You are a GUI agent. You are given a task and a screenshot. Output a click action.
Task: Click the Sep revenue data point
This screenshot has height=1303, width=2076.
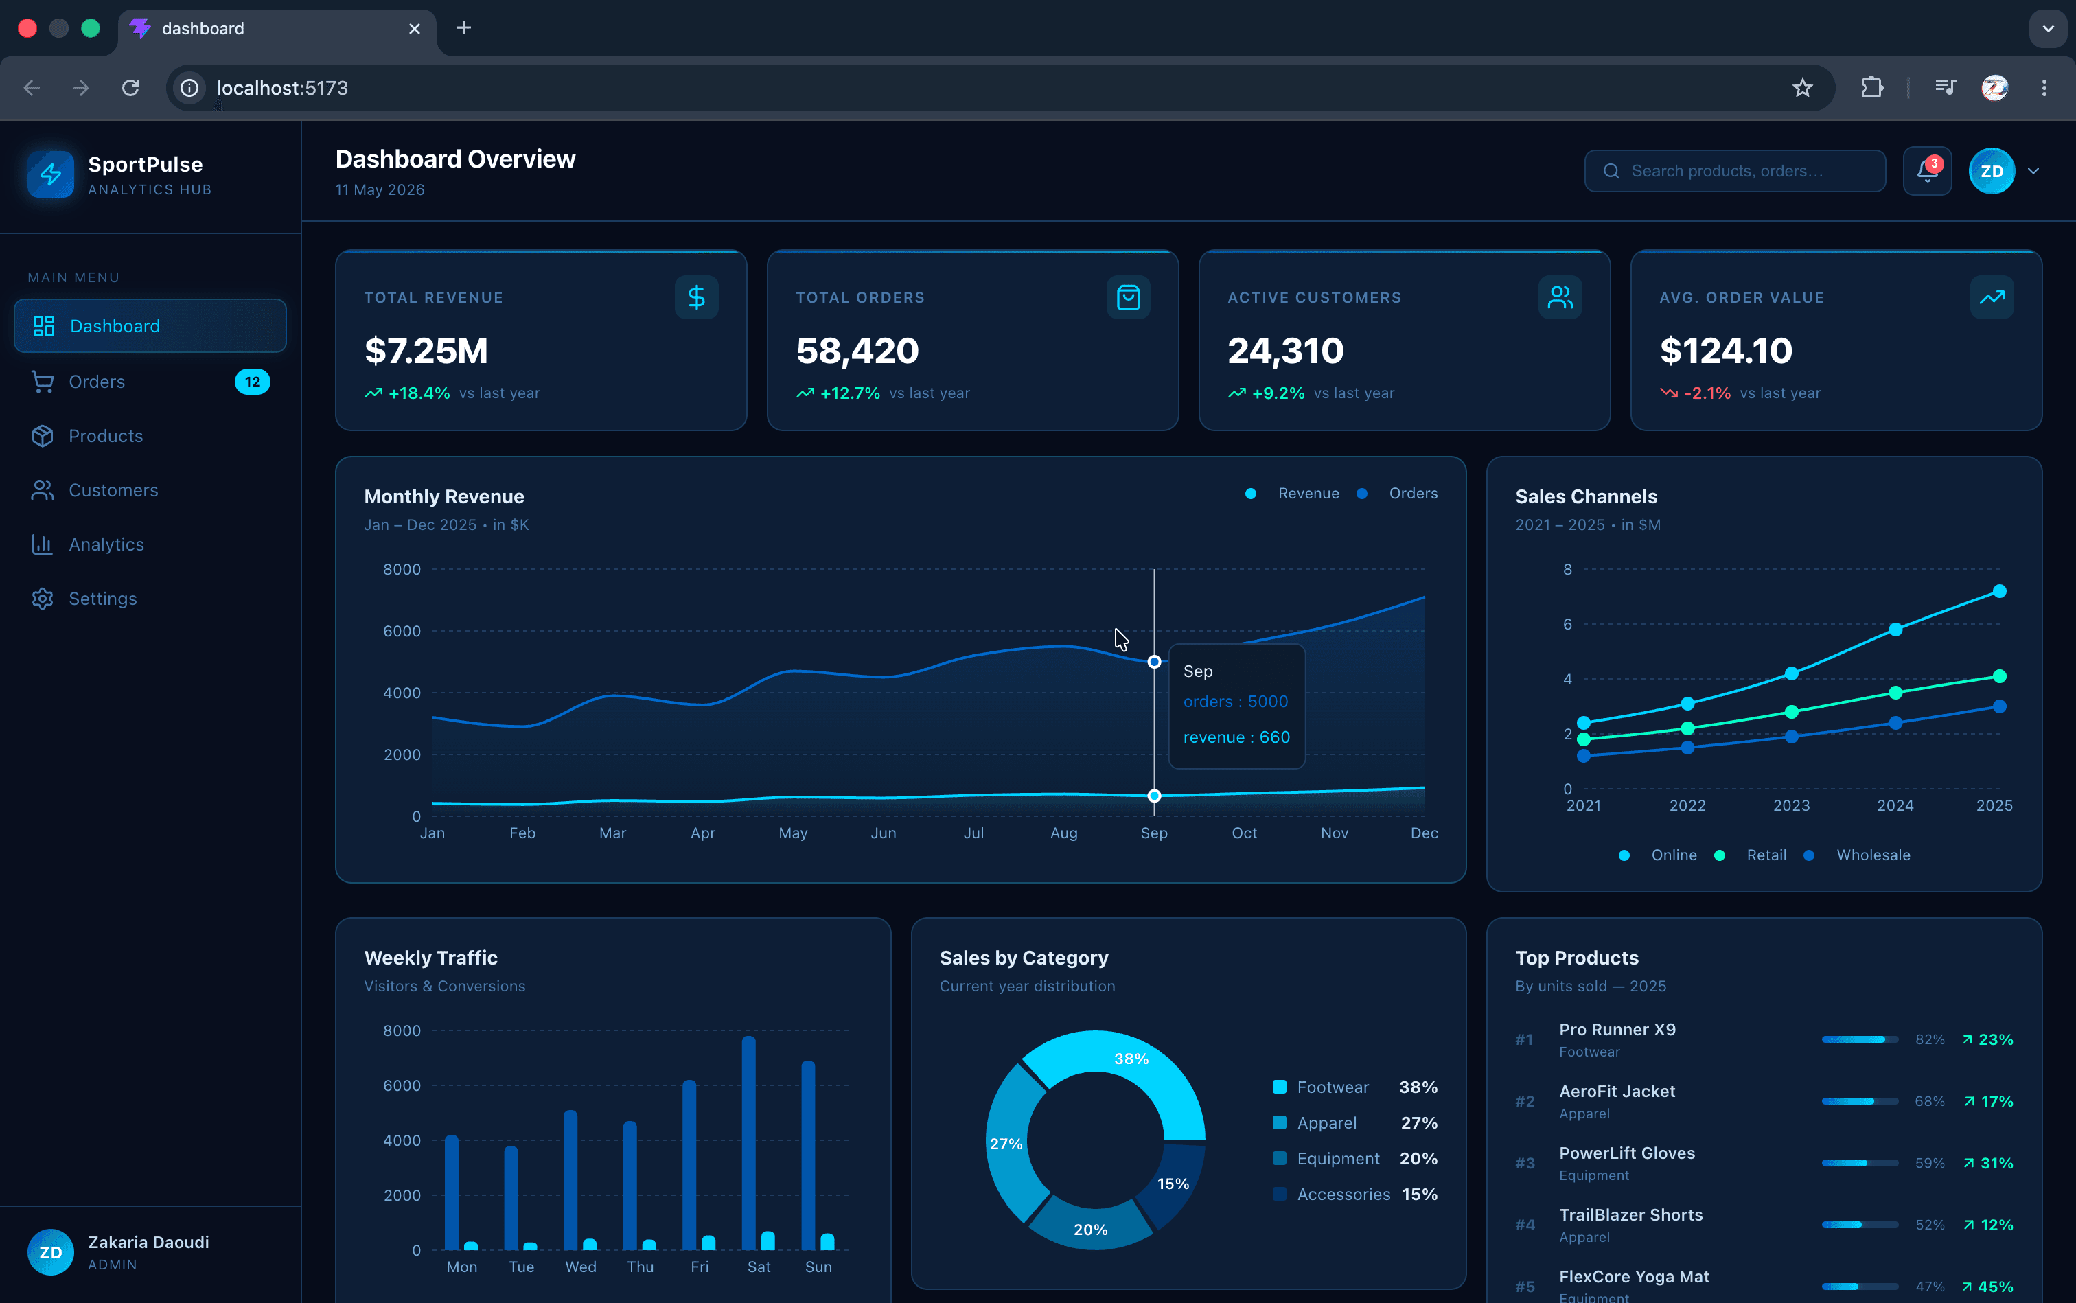pos(1154,796)
